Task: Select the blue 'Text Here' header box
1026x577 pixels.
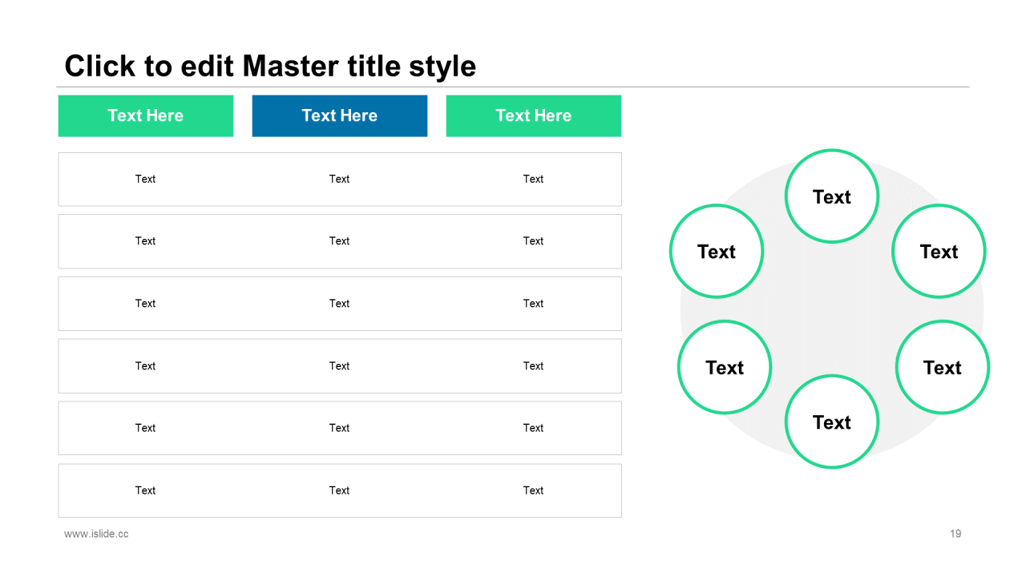Action: coord(339,115)
